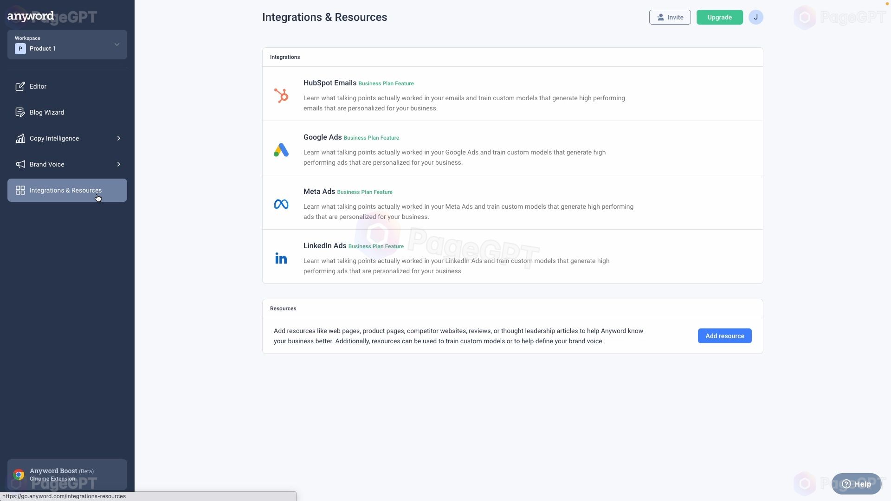Click the Integrations & Resources sidebar icon
The image size is (891, 501).
pyautogui.click(x=19, y=190)
